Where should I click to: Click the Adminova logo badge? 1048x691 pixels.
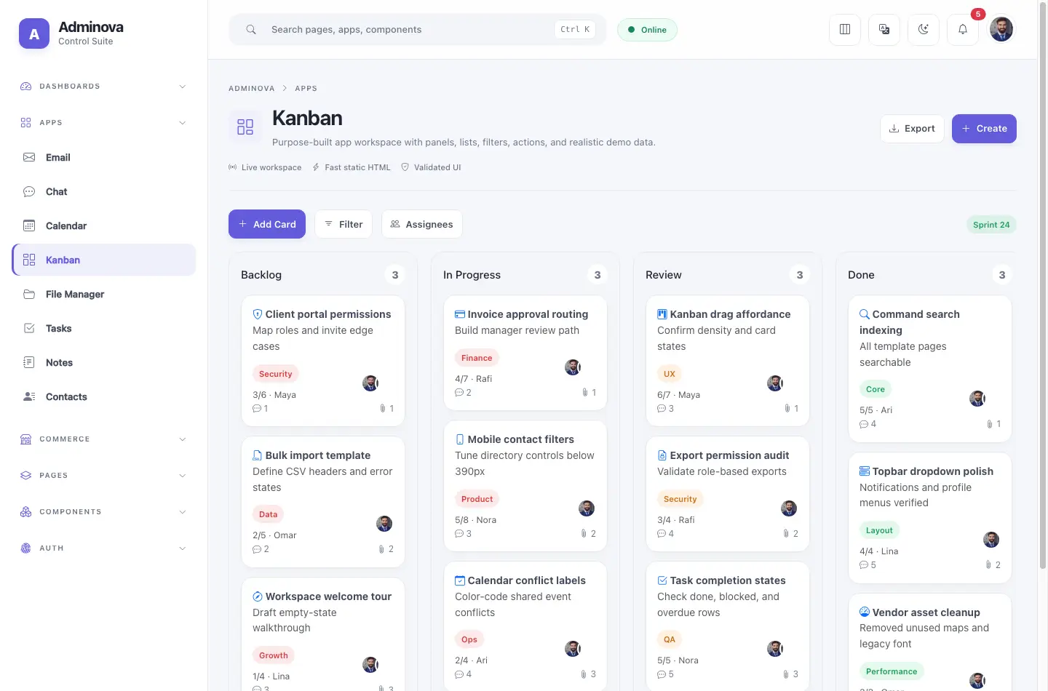point(34,33)
